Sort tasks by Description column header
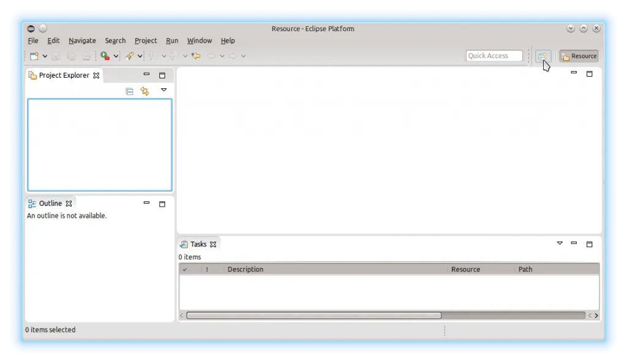This screenshot has width=627, height=363. [x=245, y=269]
